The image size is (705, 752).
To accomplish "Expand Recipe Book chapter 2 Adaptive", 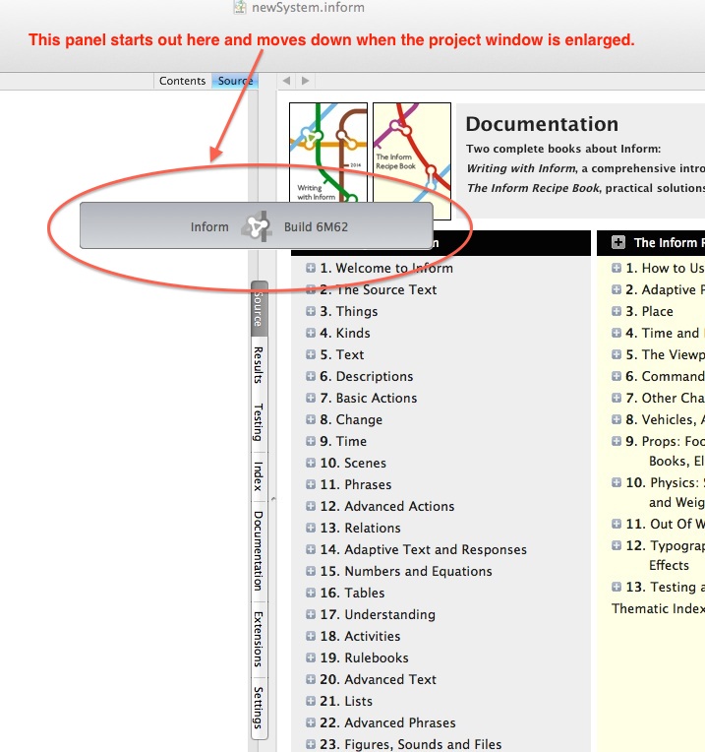I will tap(617, 289).
